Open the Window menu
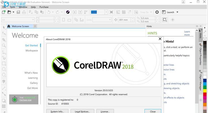Screen dimensions: 208x113 click(23, 7)
